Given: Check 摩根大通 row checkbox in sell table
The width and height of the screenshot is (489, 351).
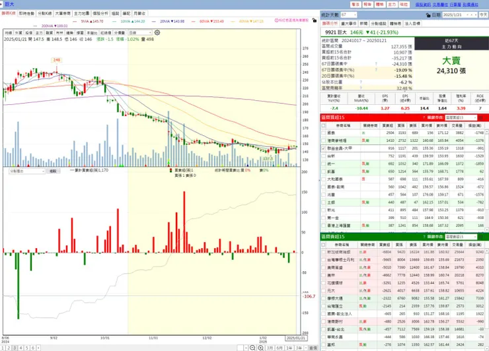Looking at the screenshot, I should click(x=323, y=298).
